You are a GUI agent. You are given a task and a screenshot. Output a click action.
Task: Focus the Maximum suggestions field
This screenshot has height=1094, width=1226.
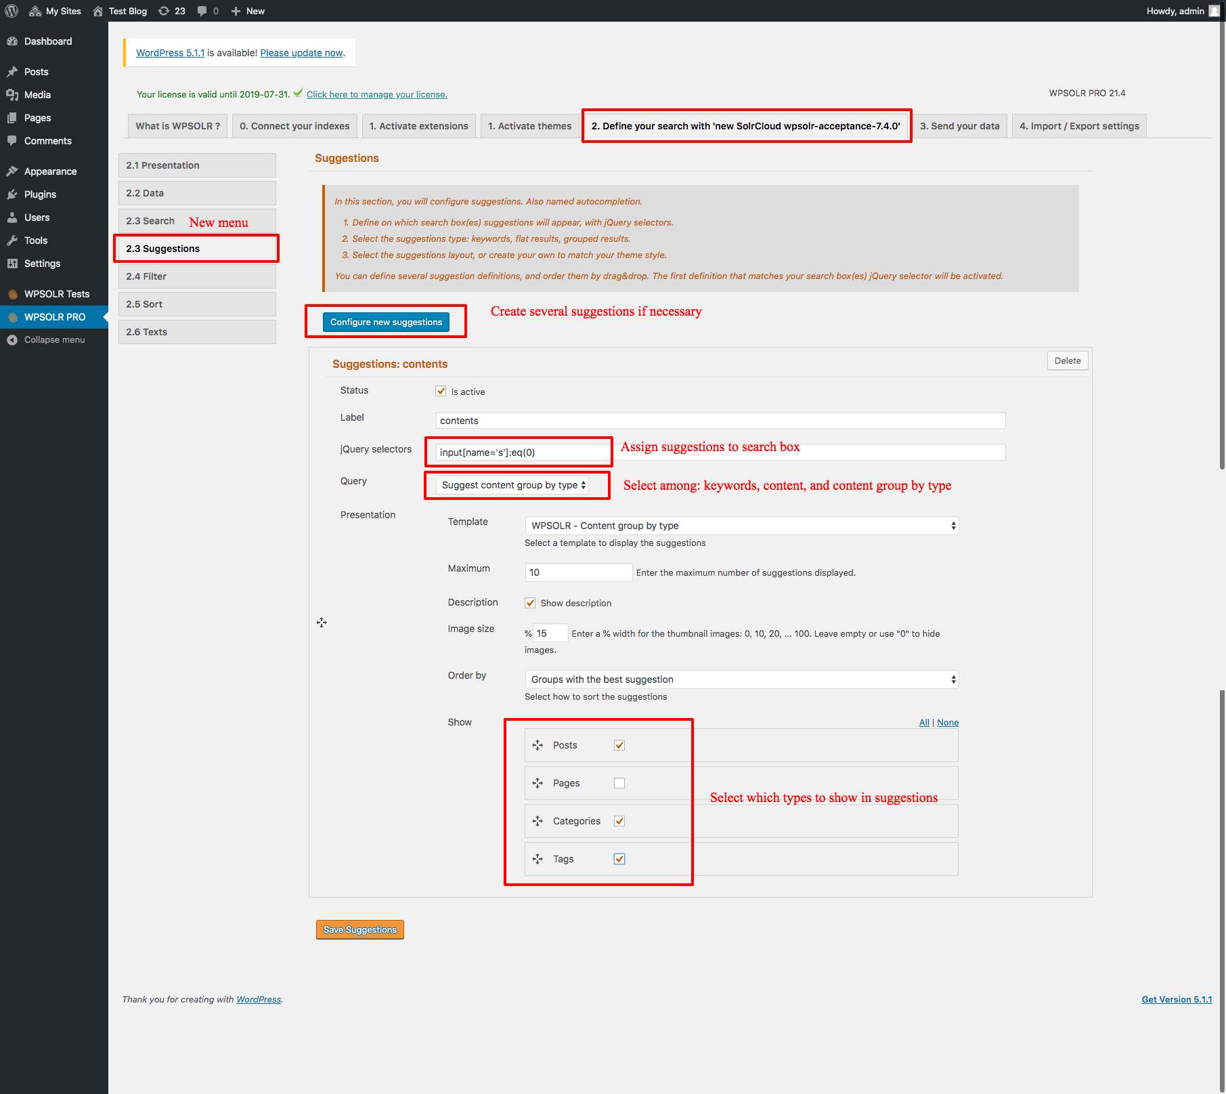(579, 572)
